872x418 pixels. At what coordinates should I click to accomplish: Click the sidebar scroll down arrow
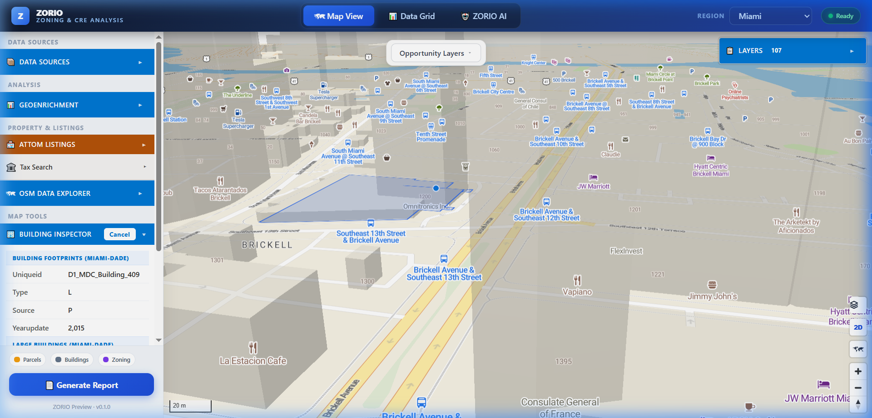(x=159, y=340)
